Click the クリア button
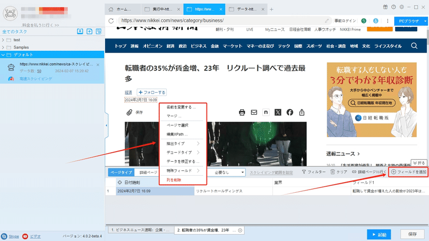Image resolution: width=429 pixels, height=241 pixels. 339,172
